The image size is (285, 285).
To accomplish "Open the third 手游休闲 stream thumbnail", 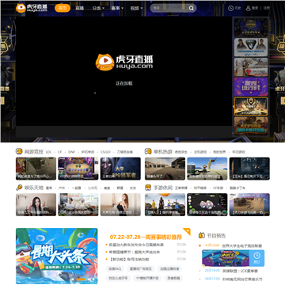I will [x=249, y=205].
